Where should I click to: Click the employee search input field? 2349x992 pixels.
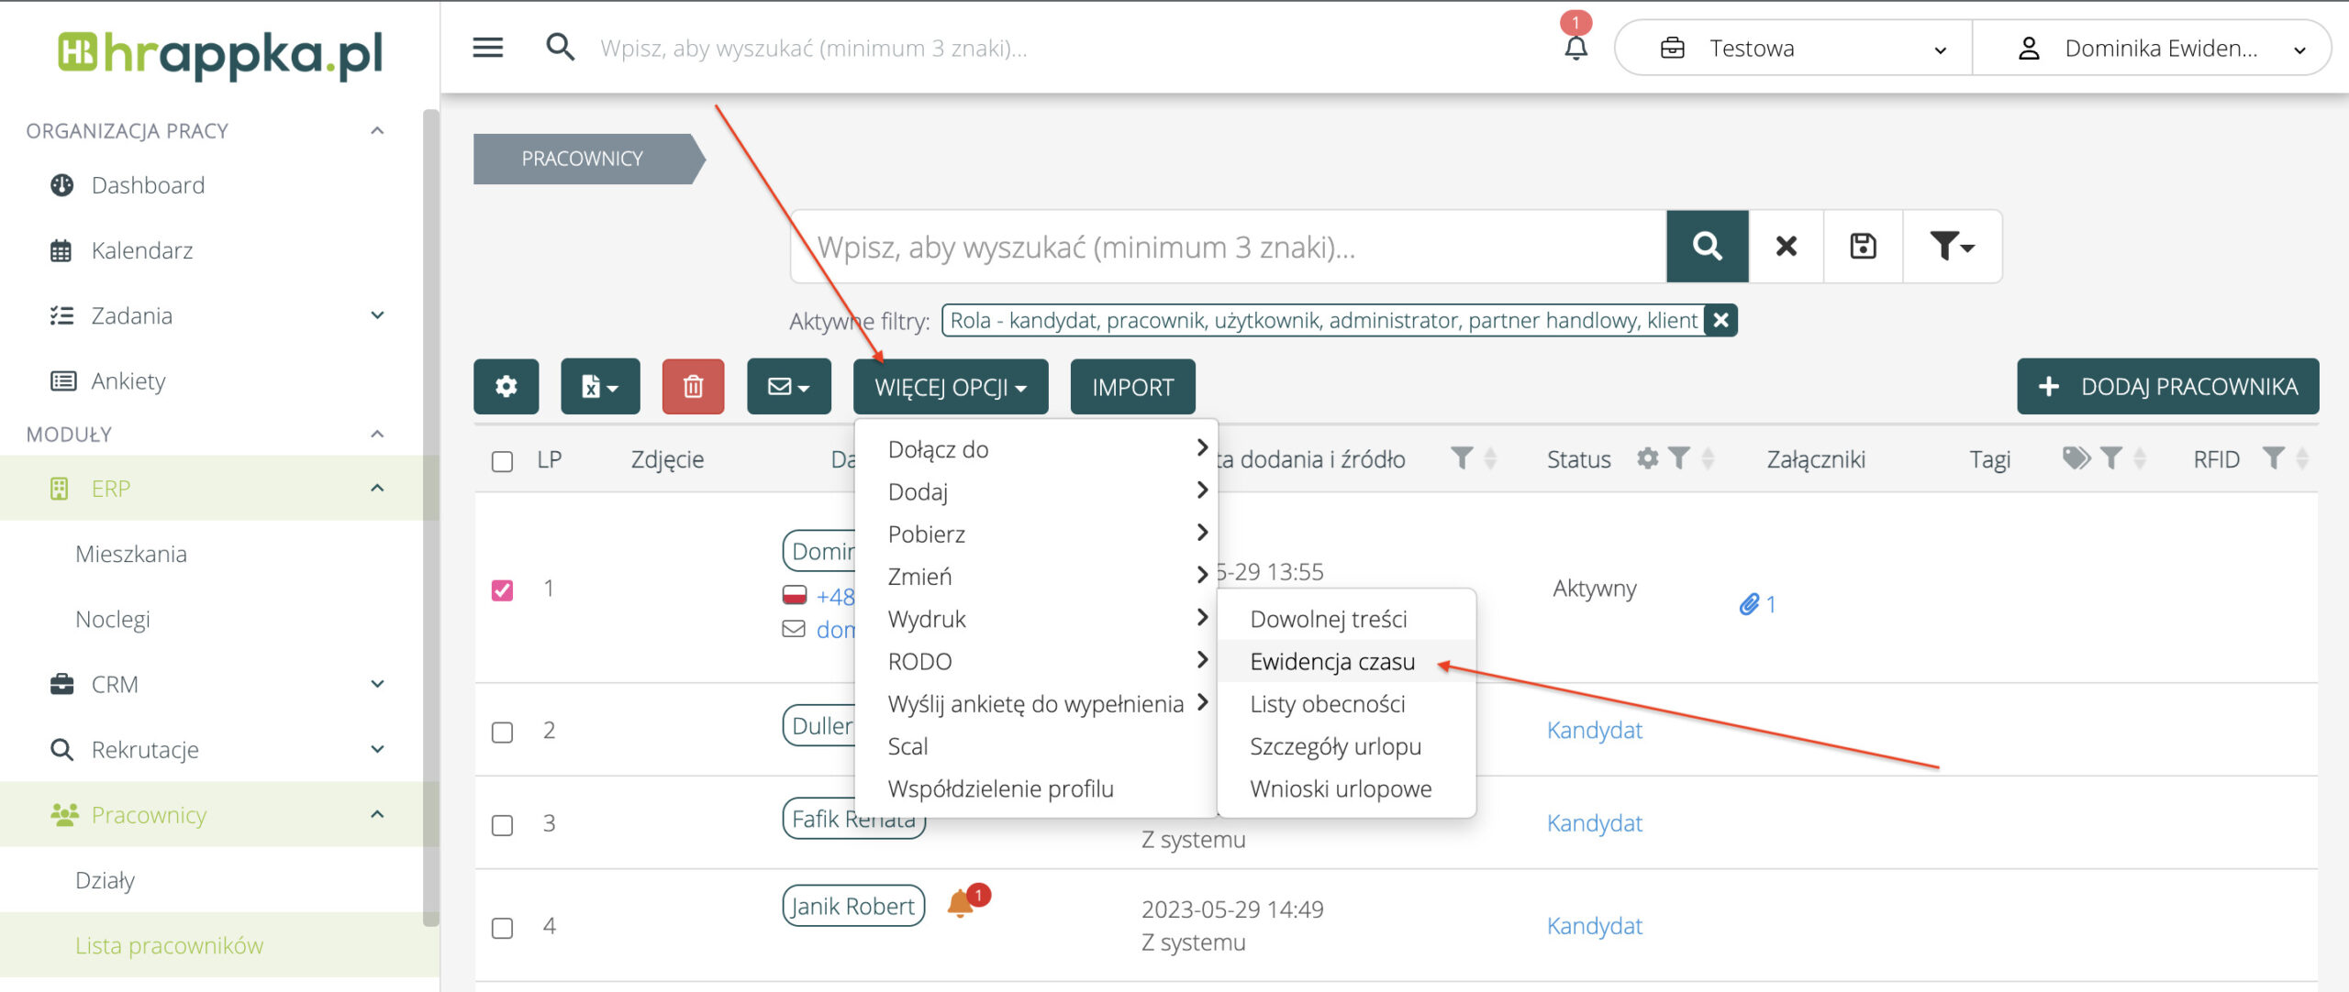click(x=1228, y=246)
